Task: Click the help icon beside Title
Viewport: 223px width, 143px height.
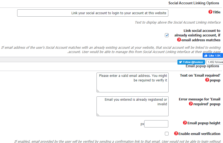Action: point(210,12)
